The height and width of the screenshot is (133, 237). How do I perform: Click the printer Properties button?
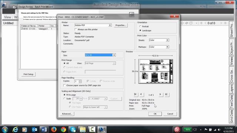point(121,25)
